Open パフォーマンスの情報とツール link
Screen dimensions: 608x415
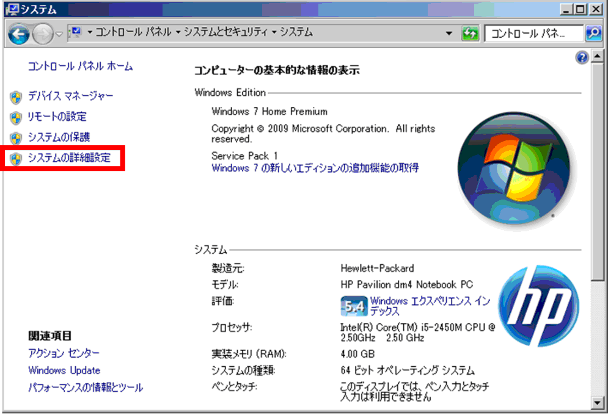[x=86, y=388]
